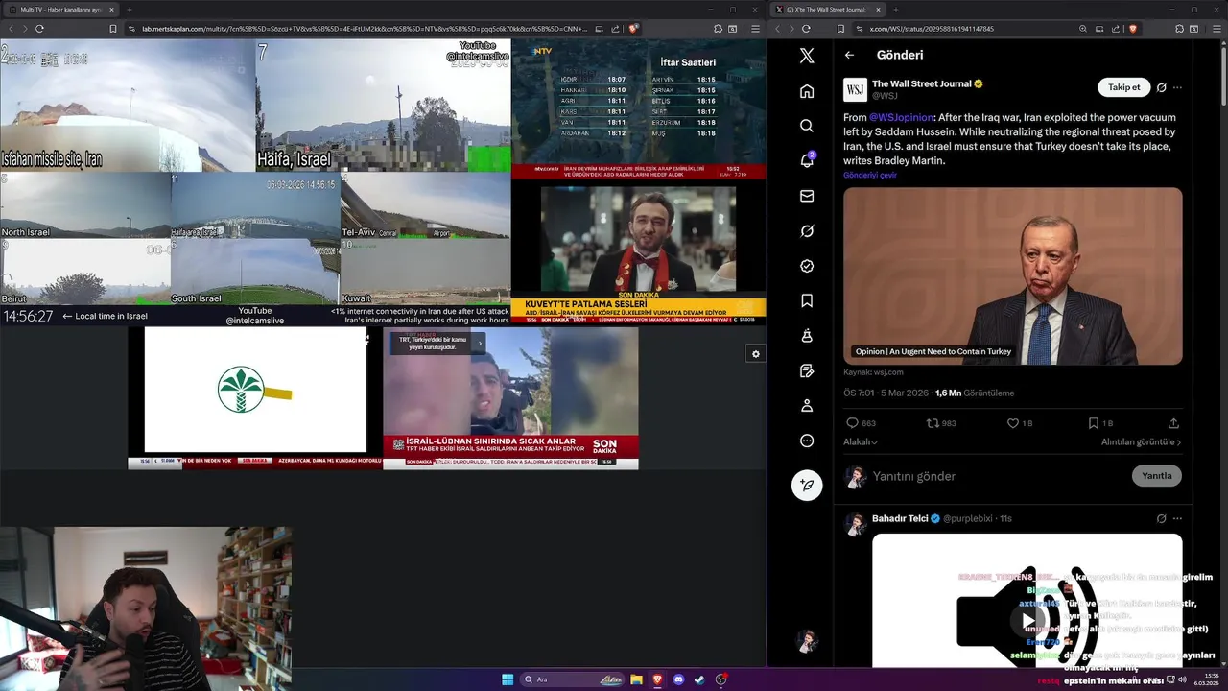
Task: Zoom control in X window address bar
Action: 1083,29
